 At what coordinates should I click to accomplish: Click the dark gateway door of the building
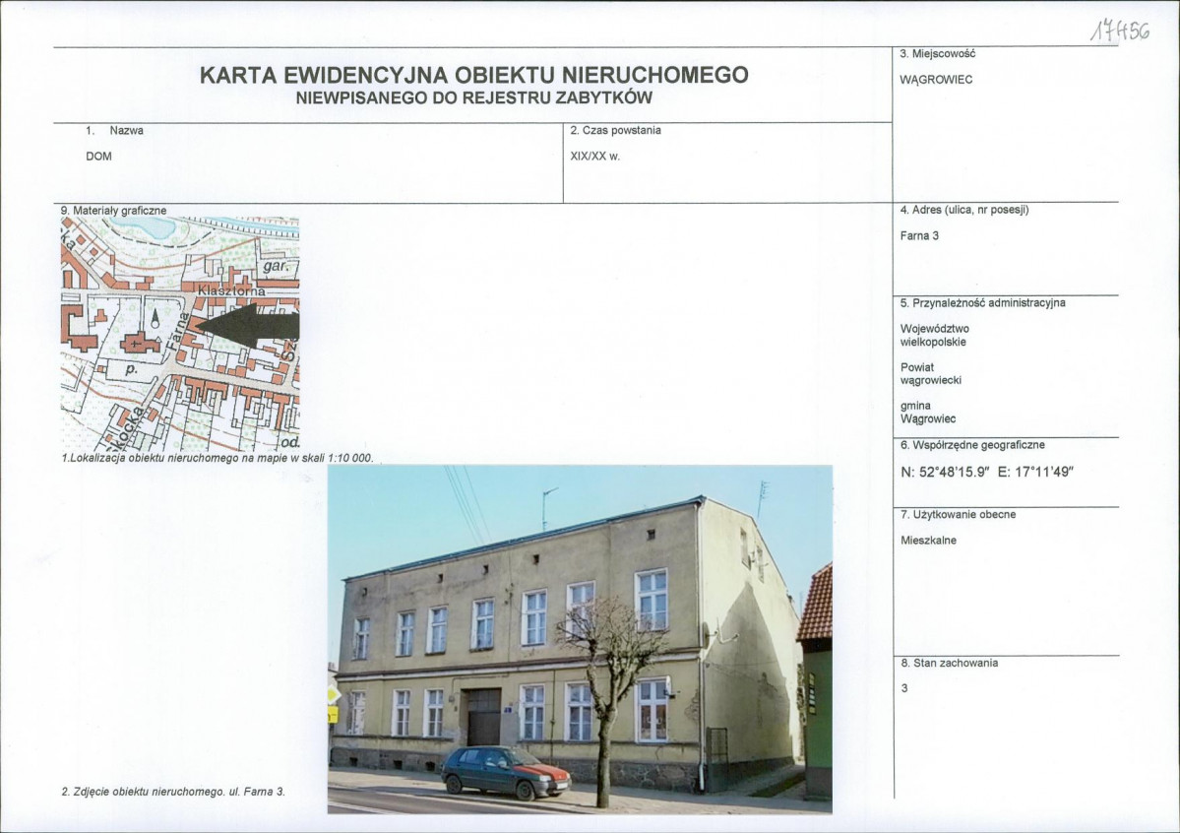click(x=484, y=716)
